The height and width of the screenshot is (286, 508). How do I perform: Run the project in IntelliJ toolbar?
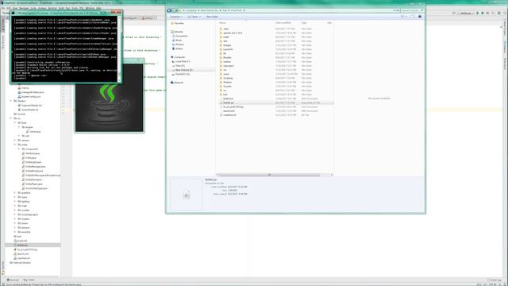tap(477, 13)
